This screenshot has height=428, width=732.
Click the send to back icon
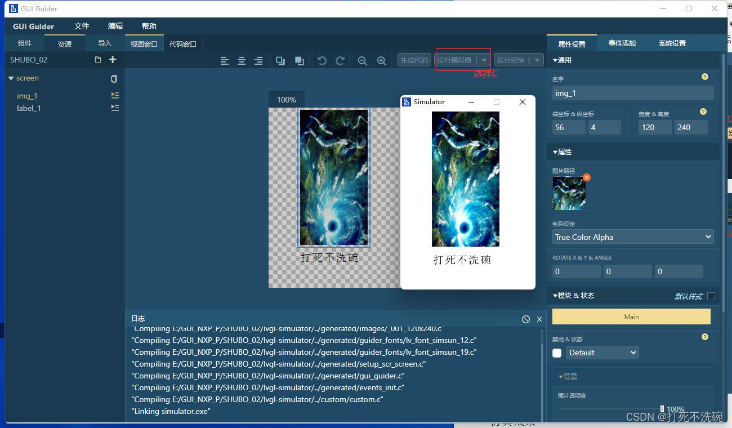click(x=300, y=61)
